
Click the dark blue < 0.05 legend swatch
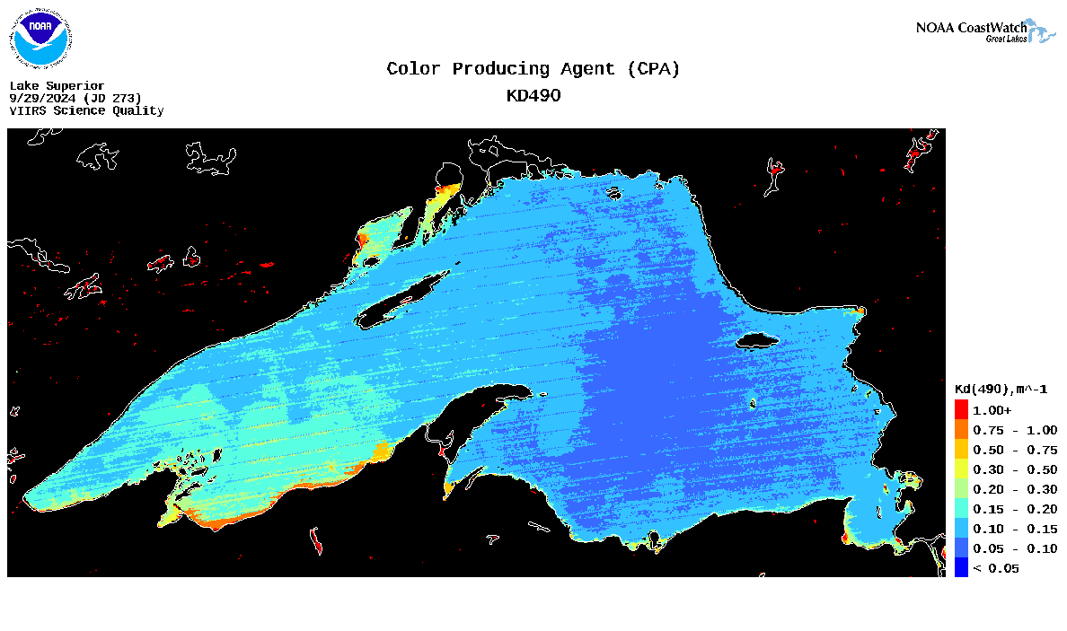[x=961, y=567]
